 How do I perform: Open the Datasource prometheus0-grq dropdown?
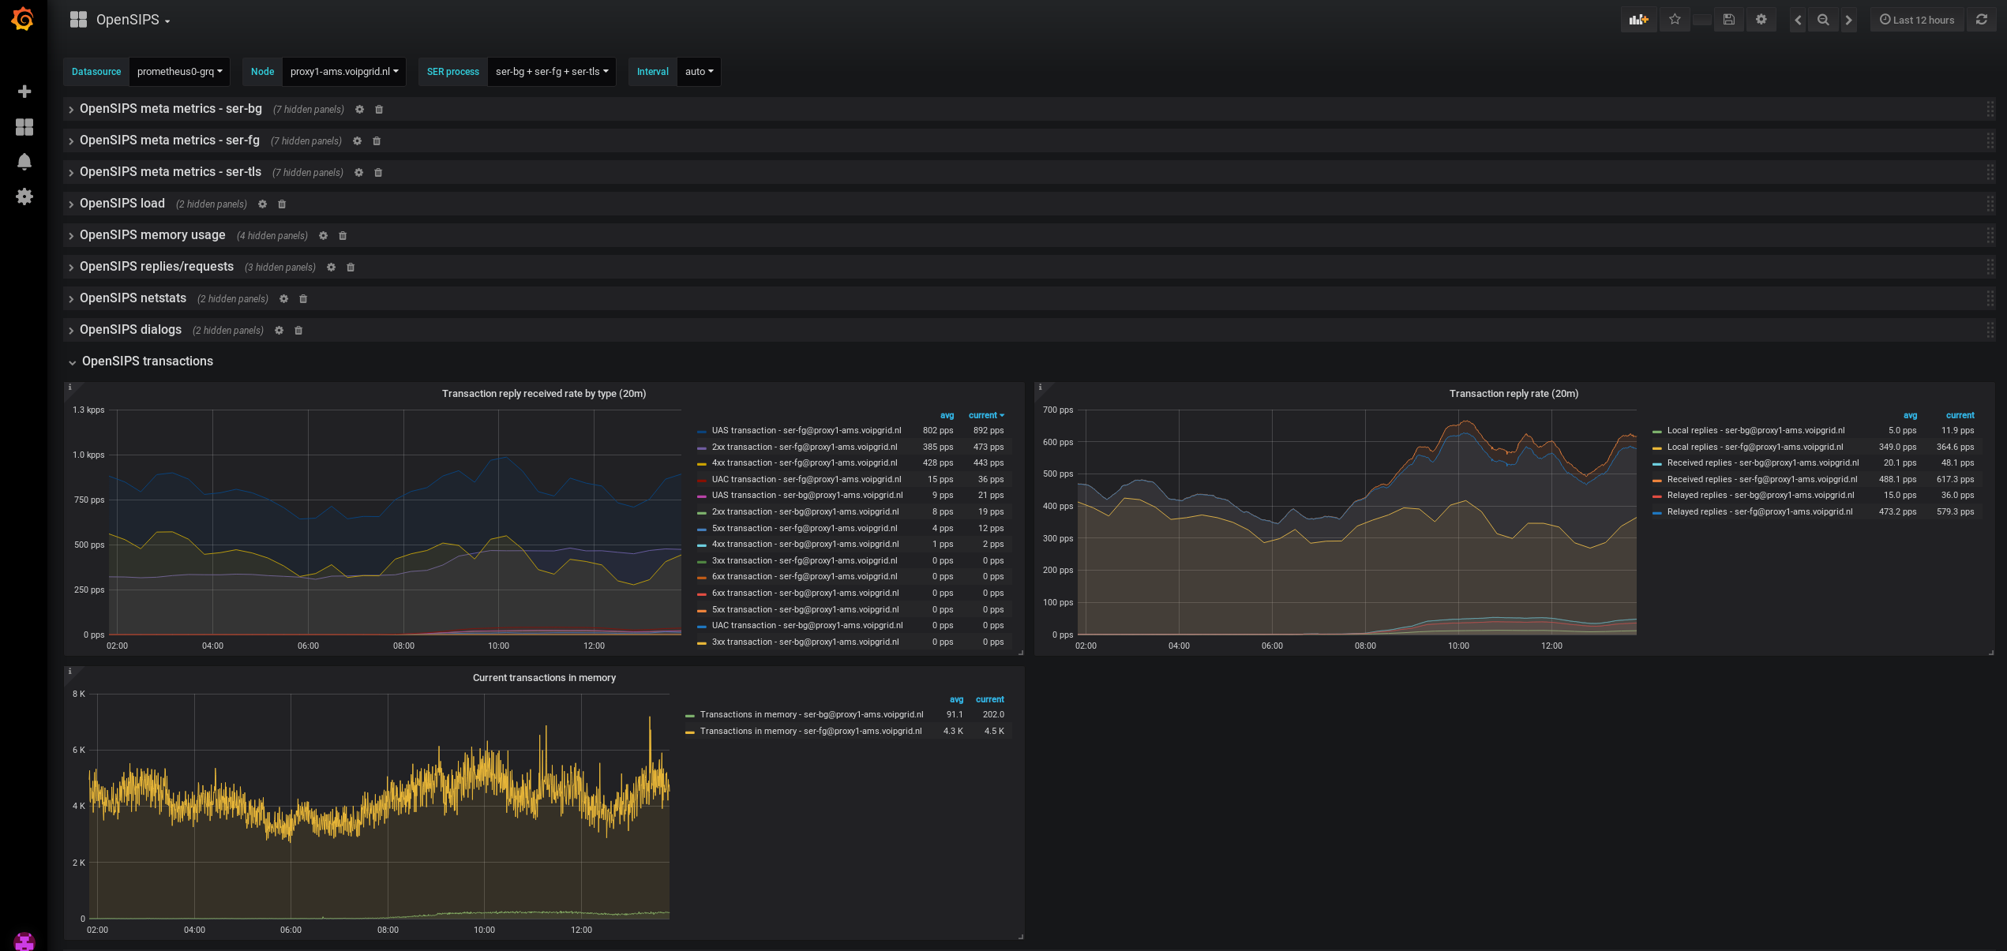point(179,72)
